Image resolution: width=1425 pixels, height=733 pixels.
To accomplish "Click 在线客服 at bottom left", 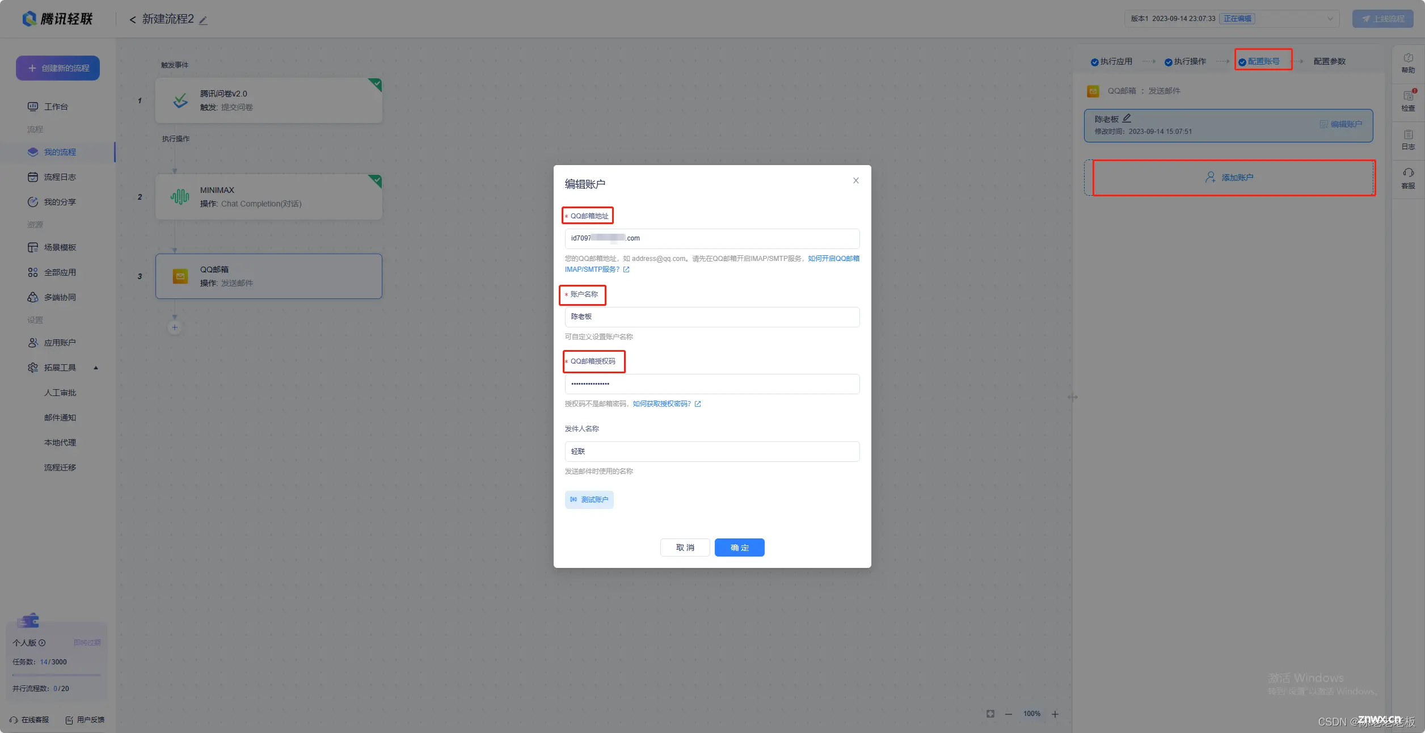I will coord(29,720).
